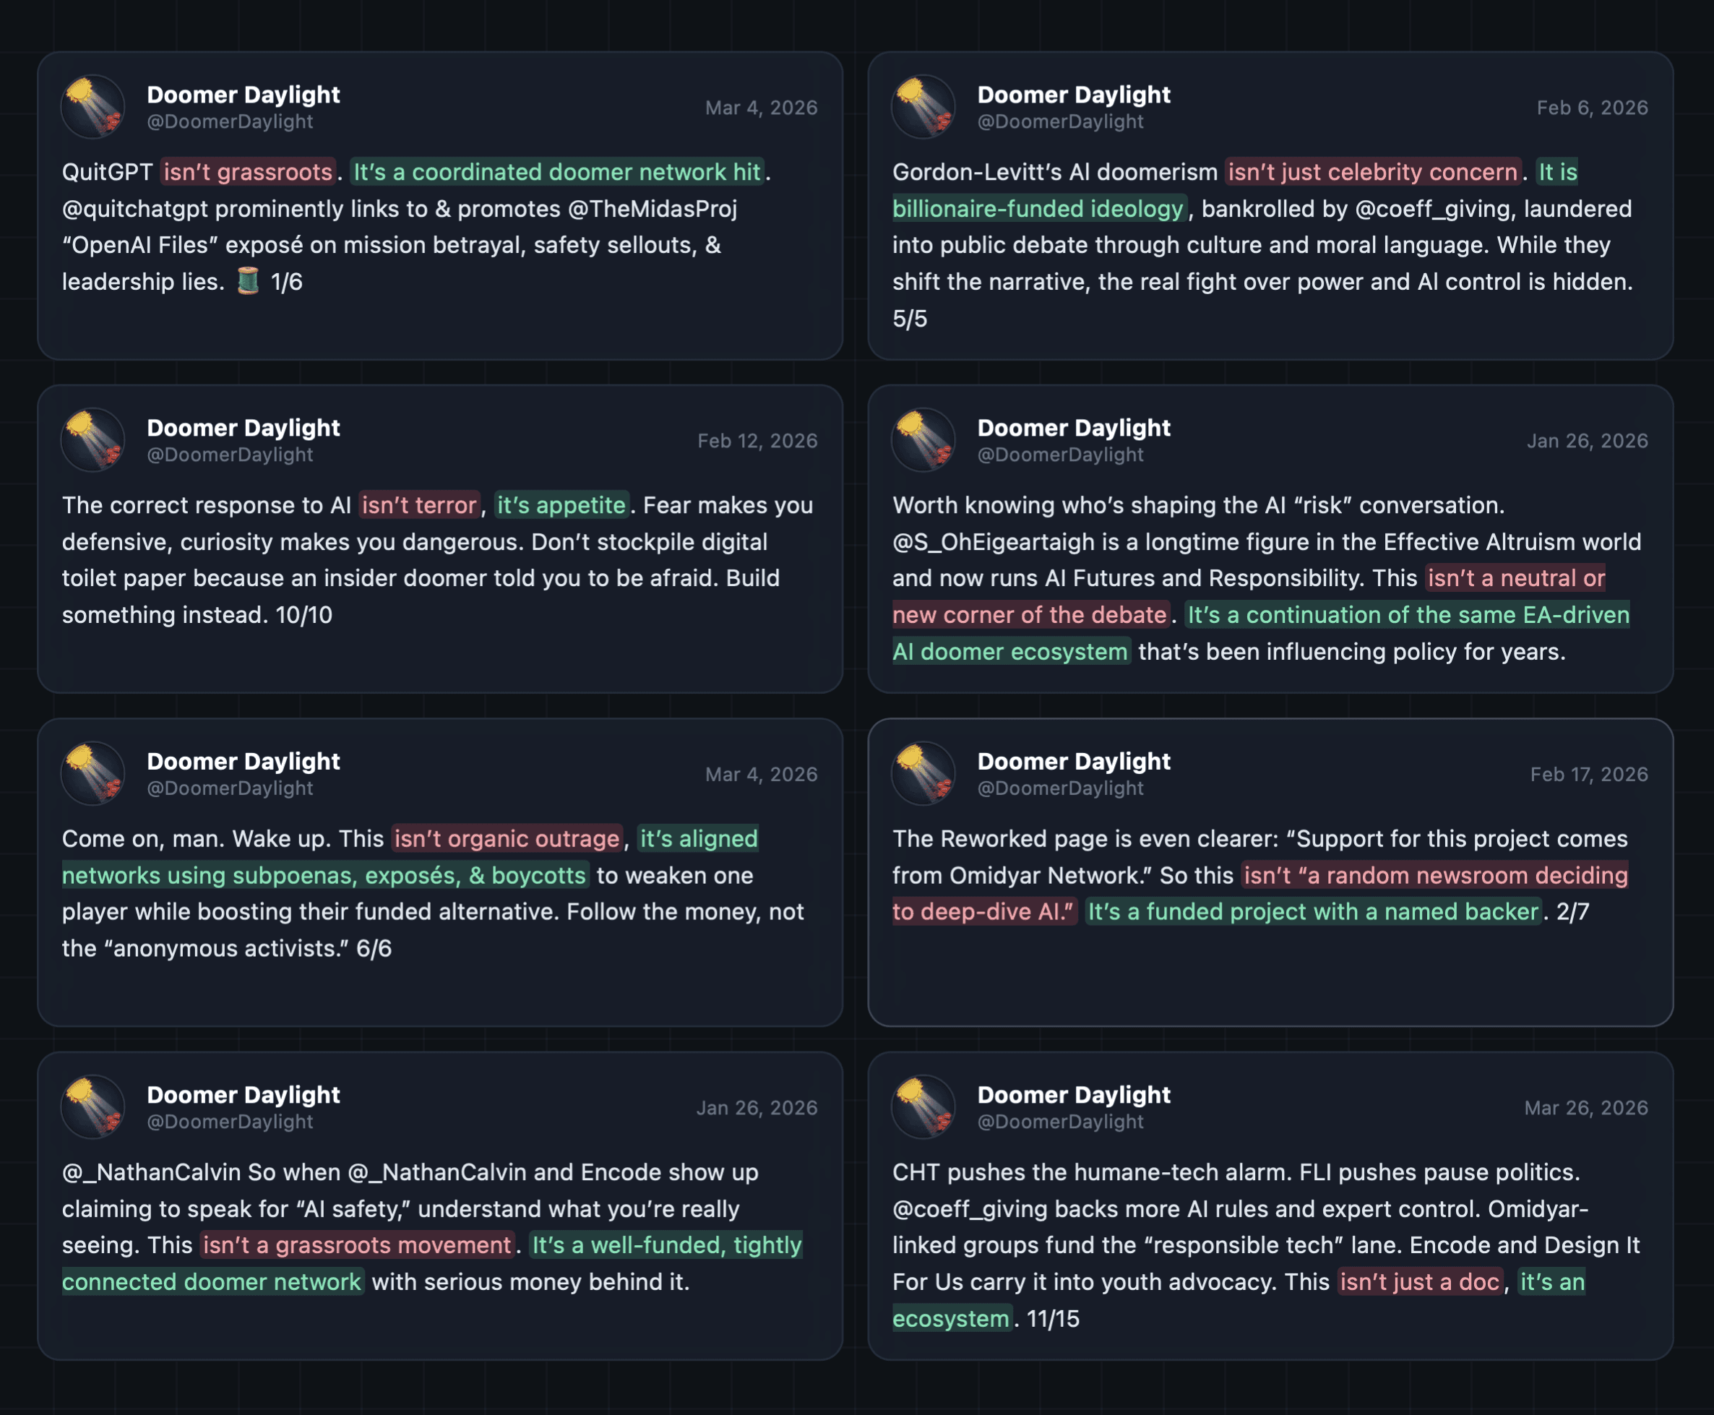Select green highlight 'It's a coordinated doomer network hit'

(x=556, y=172)
